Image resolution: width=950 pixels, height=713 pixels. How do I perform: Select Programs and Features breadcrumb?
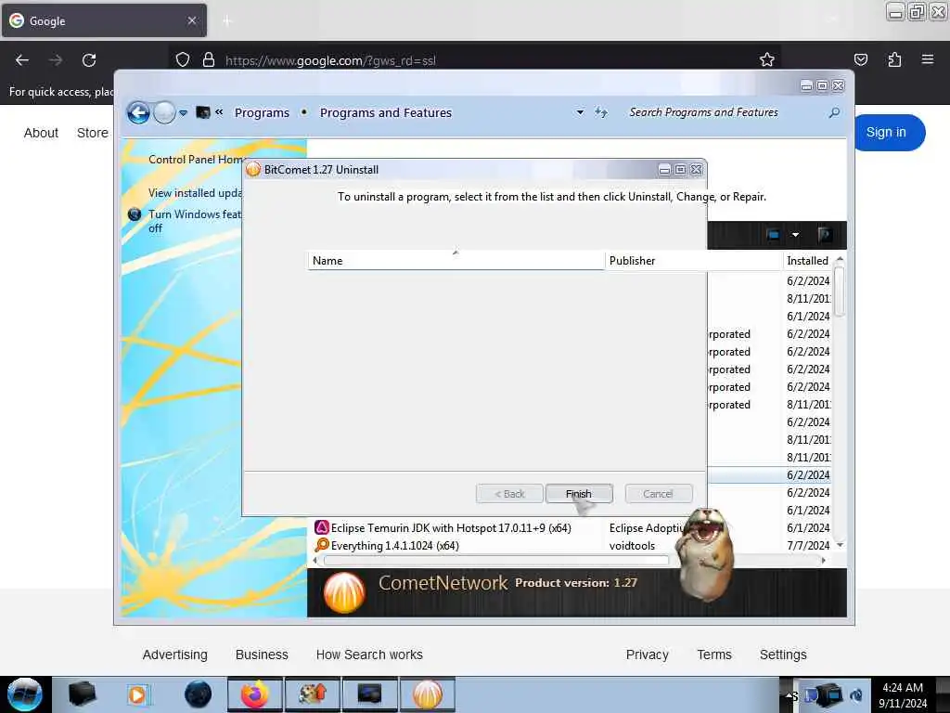click(x=385, y=112)
